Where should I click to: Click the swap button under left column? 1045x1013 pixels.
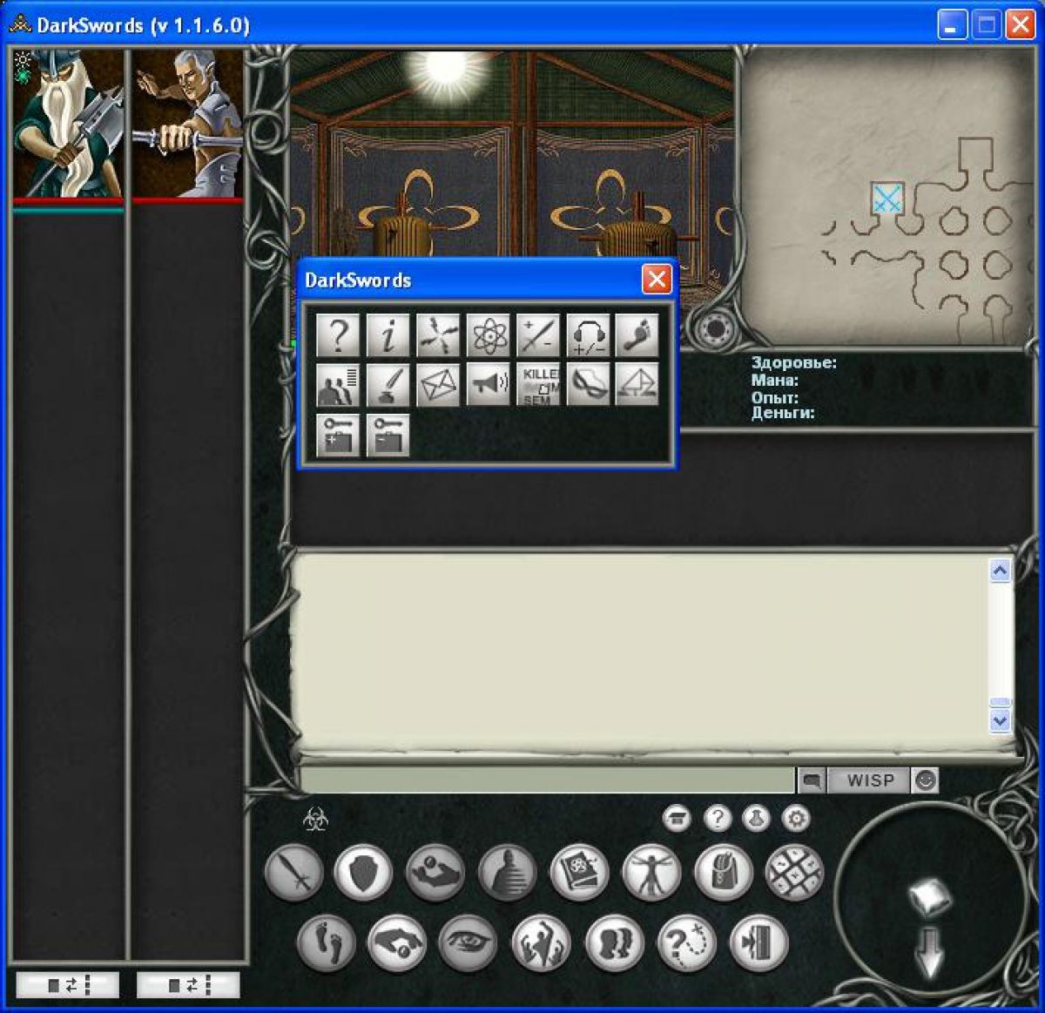pos(67,985)
